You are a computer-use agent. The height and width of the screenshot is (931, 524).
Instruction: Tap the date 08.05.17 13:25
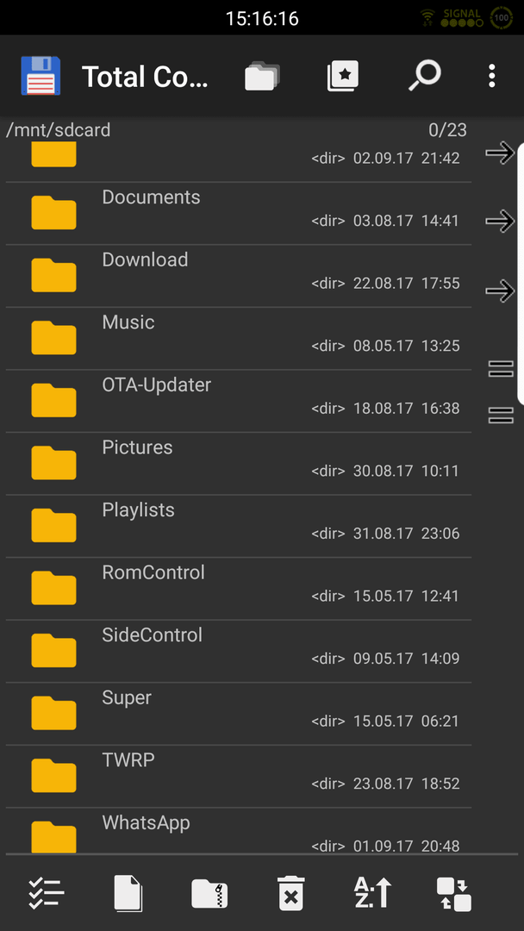pyautogui.click(x=407, y=346)
